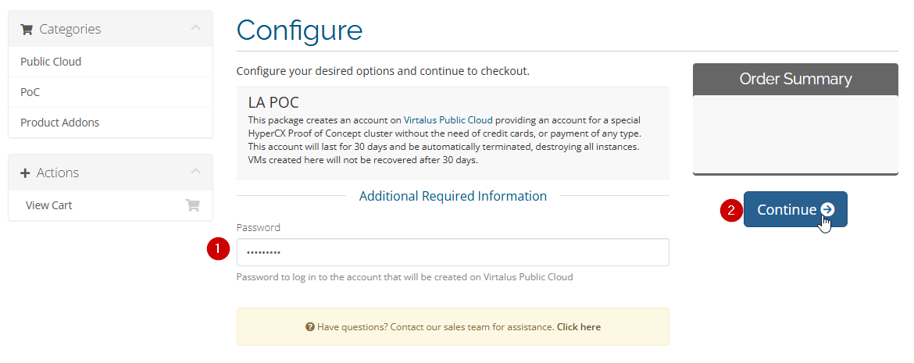This screenshot has width=914, height=363.
Task: Click the question mark help icon
Action: click(310, 327)
